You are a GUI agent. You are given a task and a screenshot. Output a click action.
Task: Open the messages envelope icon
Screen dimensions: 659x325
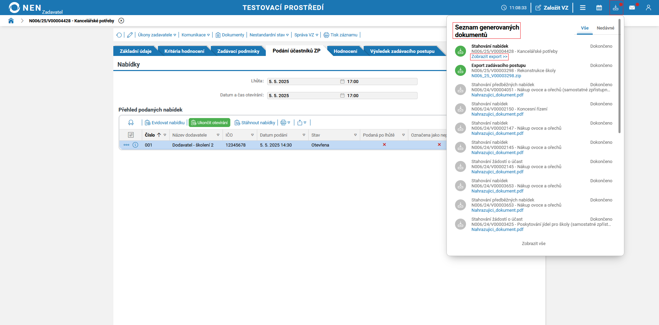[x=632, y=8]
